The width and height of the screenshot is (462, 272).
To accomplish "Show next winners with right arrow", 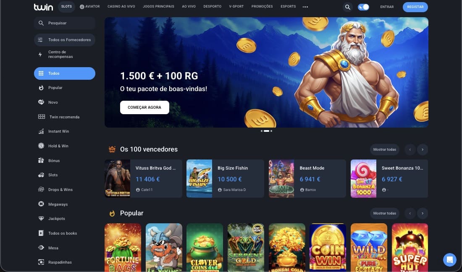I will tap(423, 149).
